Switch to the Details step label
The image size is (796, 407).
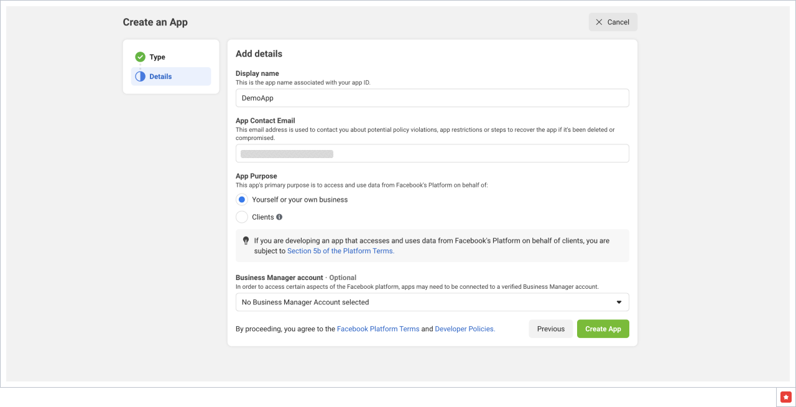point(160,77)
